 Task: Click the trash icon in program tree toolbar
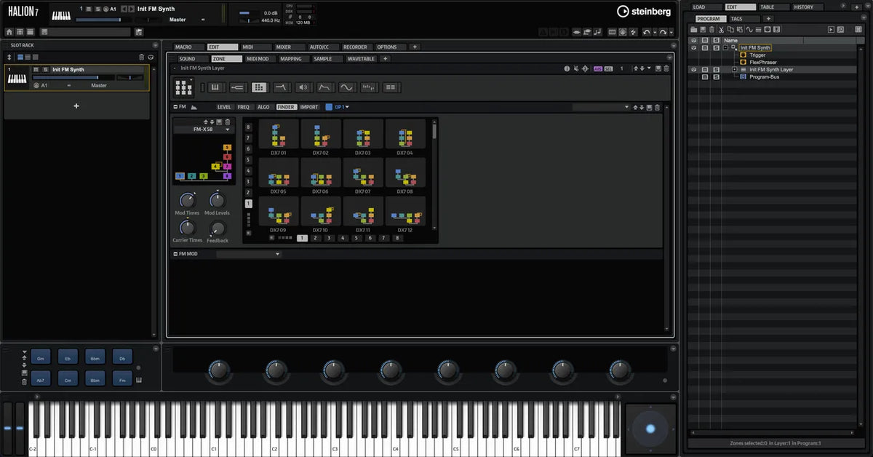[711, 29]
